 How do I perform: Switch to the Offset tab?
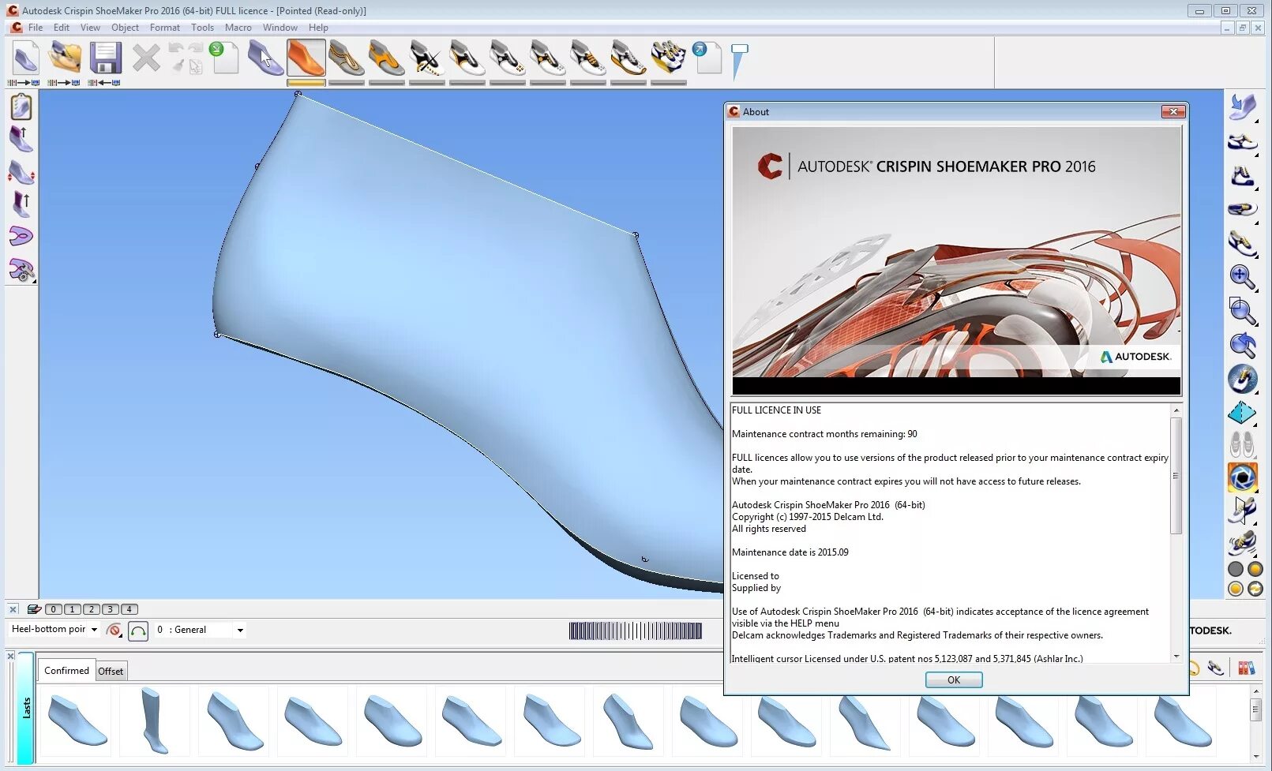point(111,671)
